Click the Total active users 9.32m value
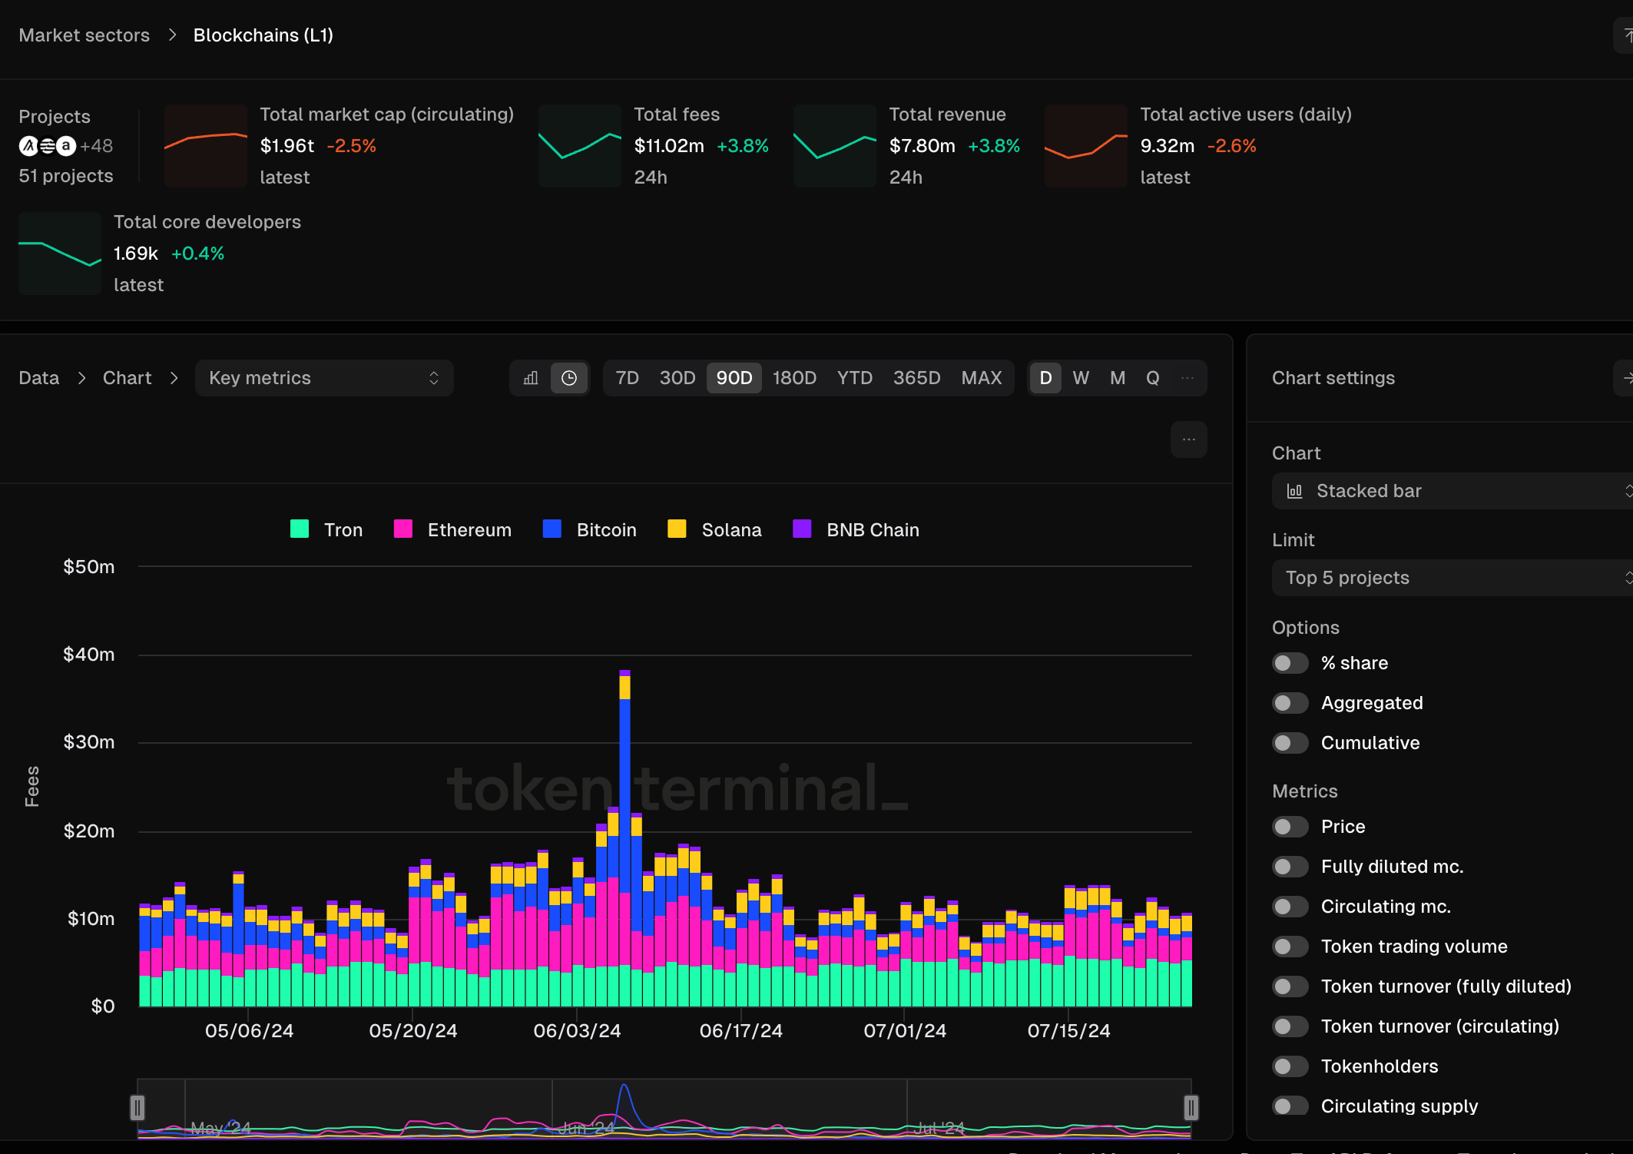This screenshot has height=1154, width=1633. [1168, 146]
